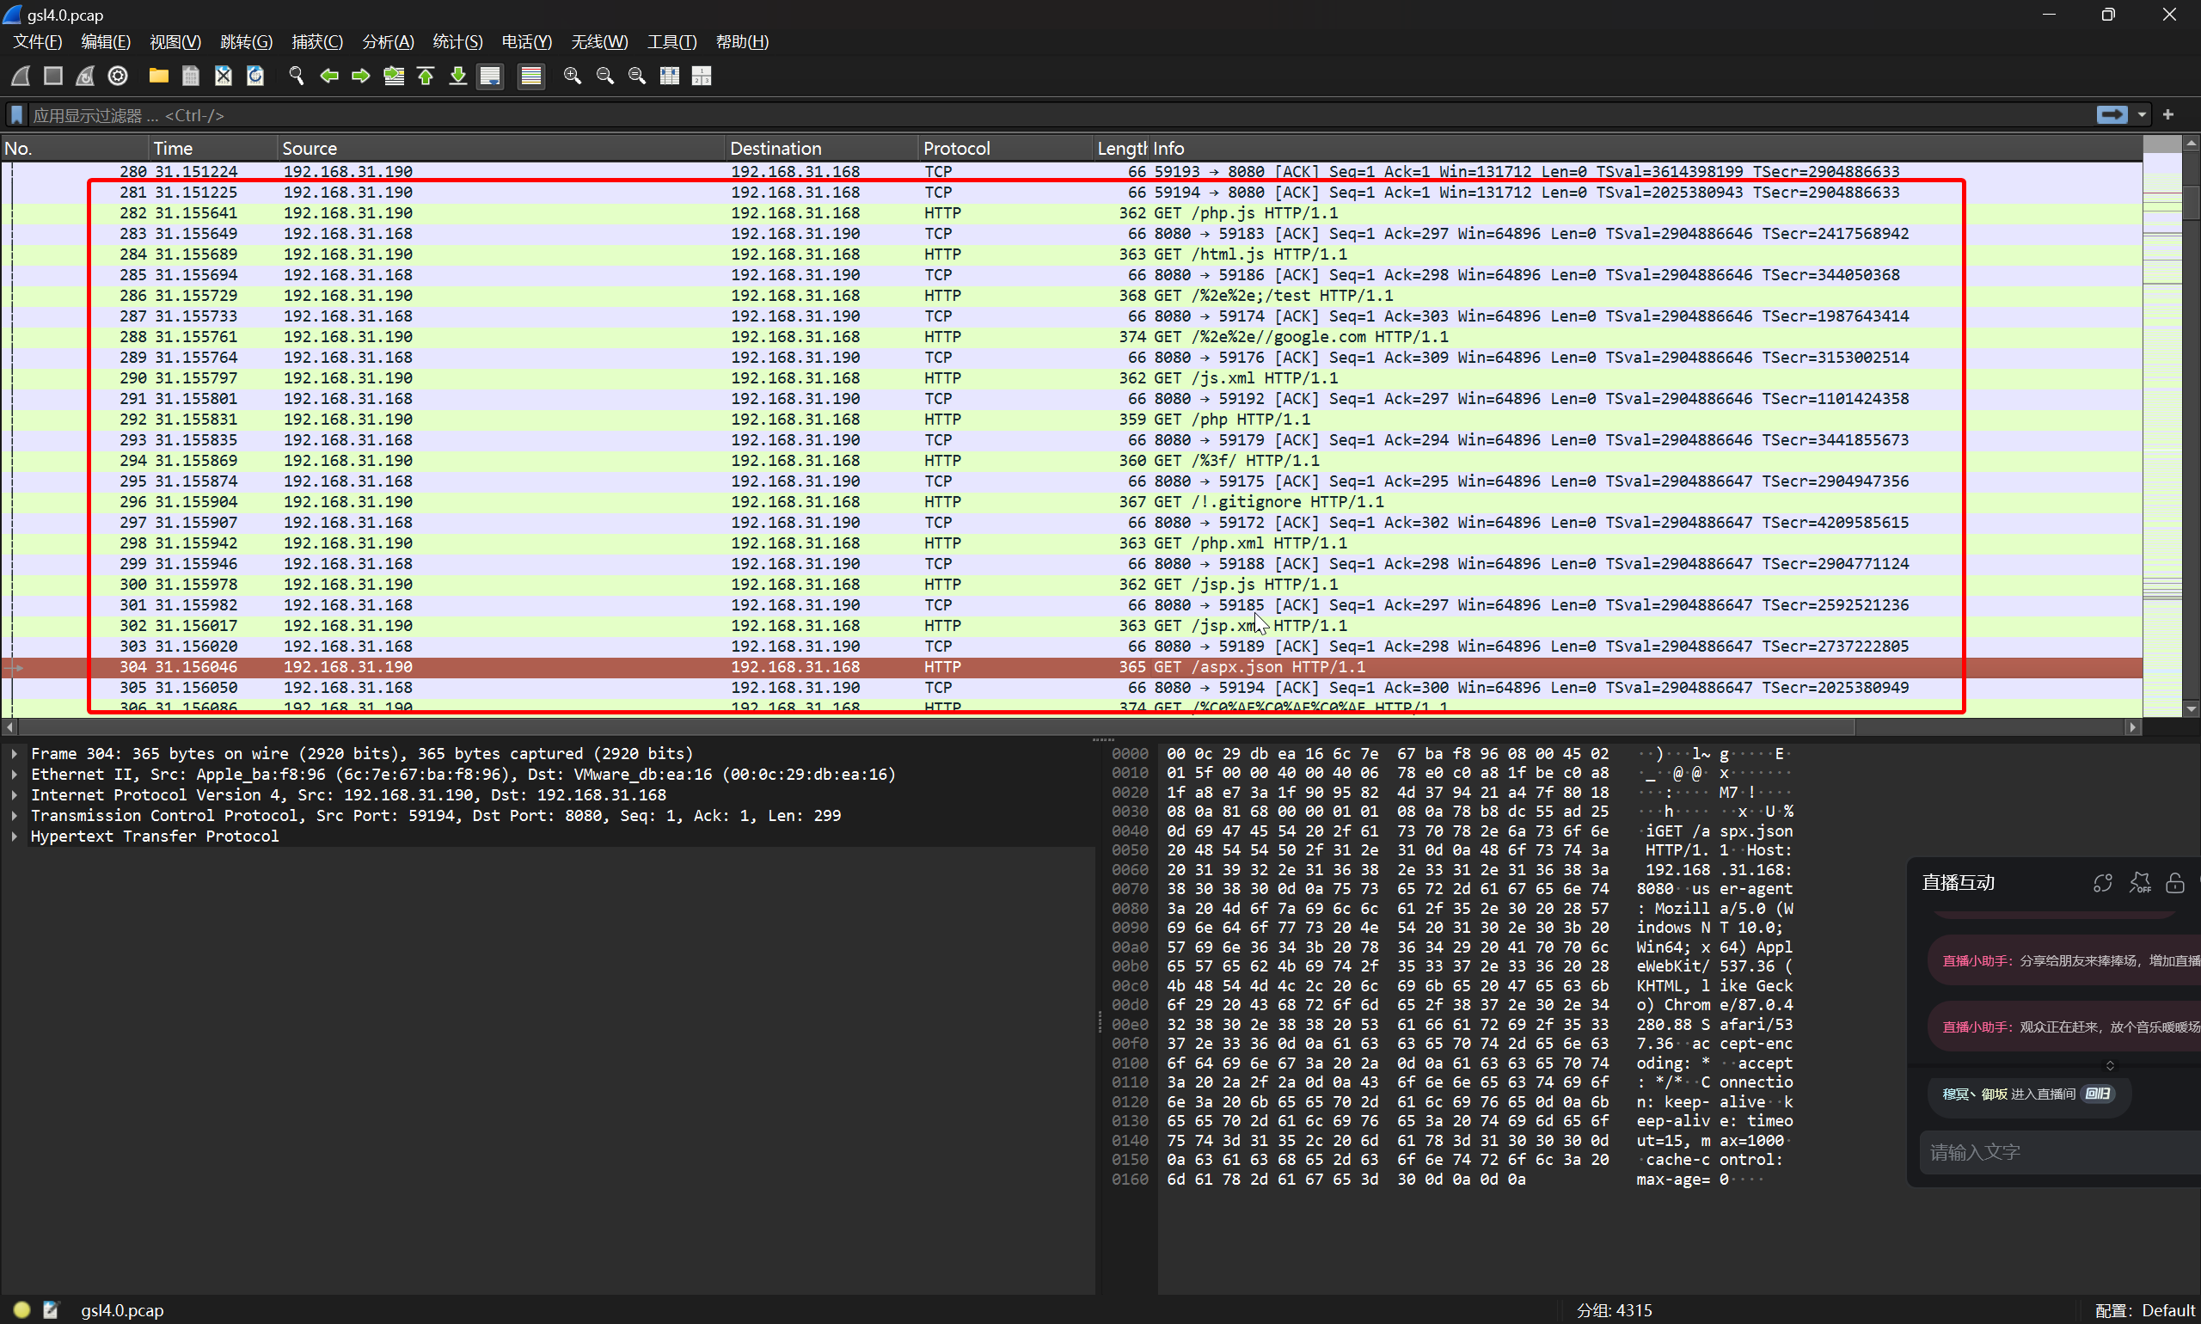
Task: Open the 统计(S) menu
Action: click(457, 42)
